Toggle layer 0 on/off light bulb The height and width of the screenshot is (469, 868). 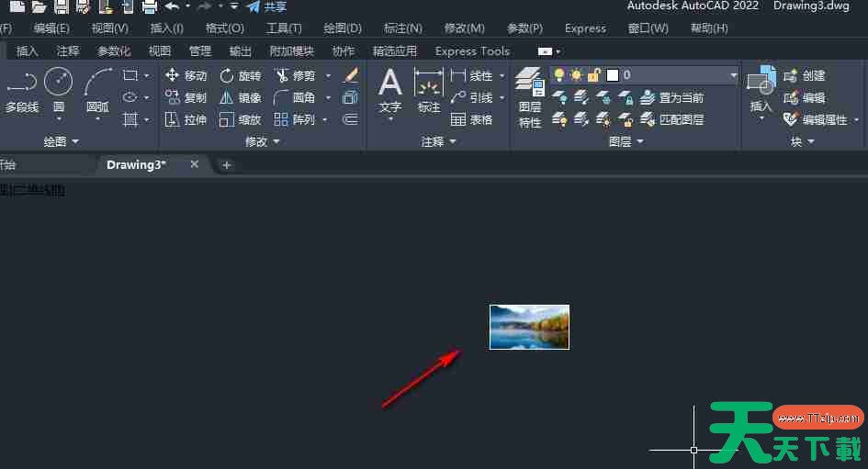click(559, 74)
